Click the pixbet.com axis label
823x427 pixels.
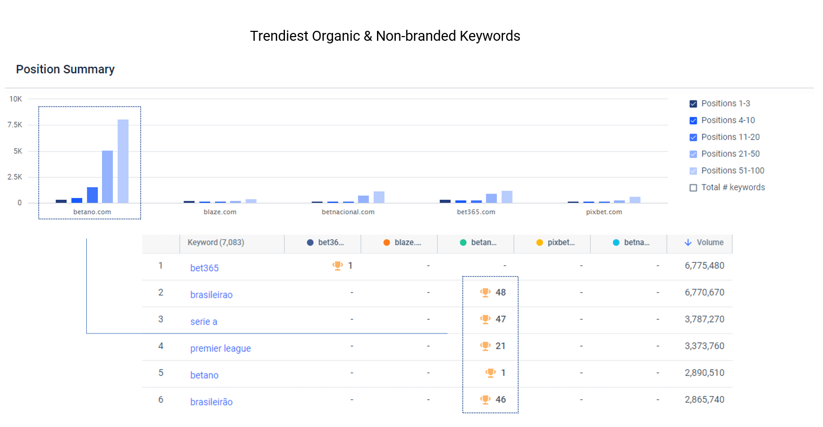click(604, 212)
